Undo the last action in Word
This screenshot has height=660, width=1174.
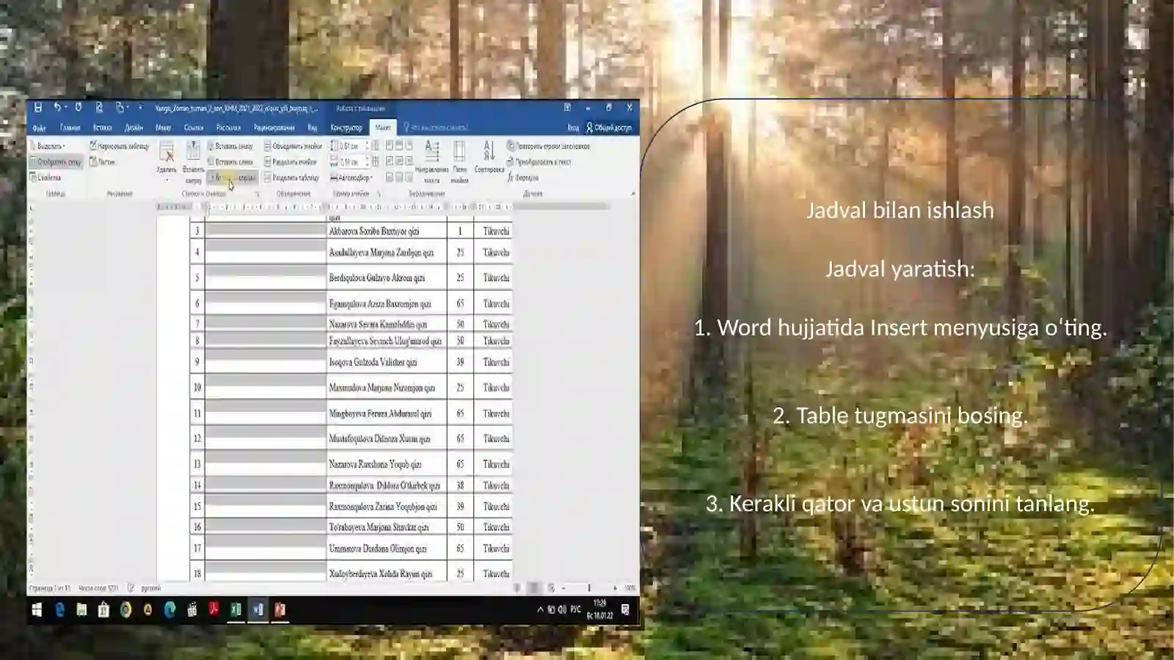pyautogui.click(x=56, y=107)
